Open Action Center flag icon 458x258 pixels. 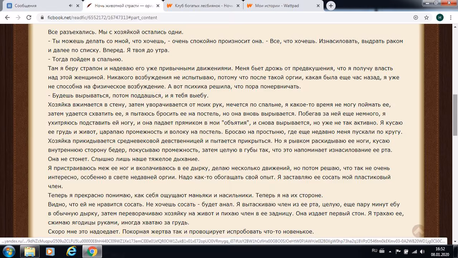(398, 251)
